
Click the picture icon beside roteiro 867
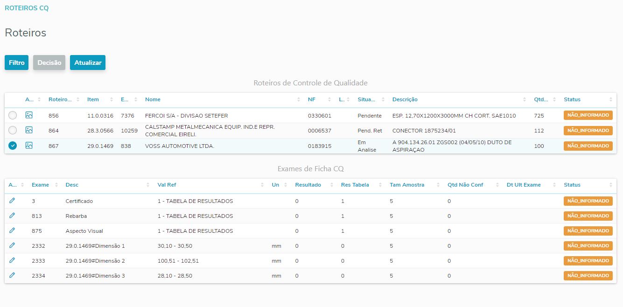point(29,145)
